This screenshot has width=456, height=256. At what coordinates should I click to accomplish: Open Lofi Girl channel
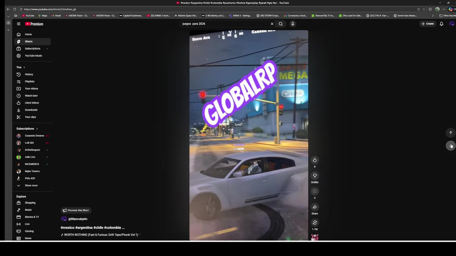tap(32, 143)
